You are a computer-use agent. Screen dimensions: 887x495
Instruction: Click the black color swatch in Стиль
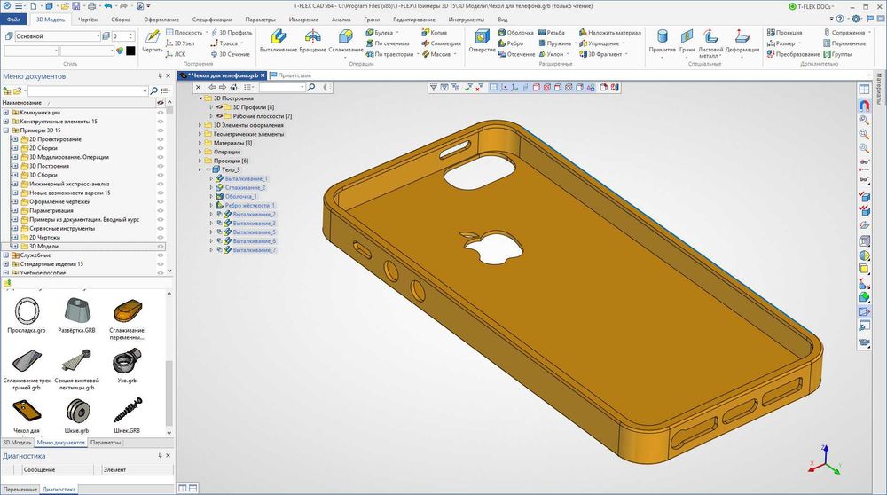pos(130,51)
